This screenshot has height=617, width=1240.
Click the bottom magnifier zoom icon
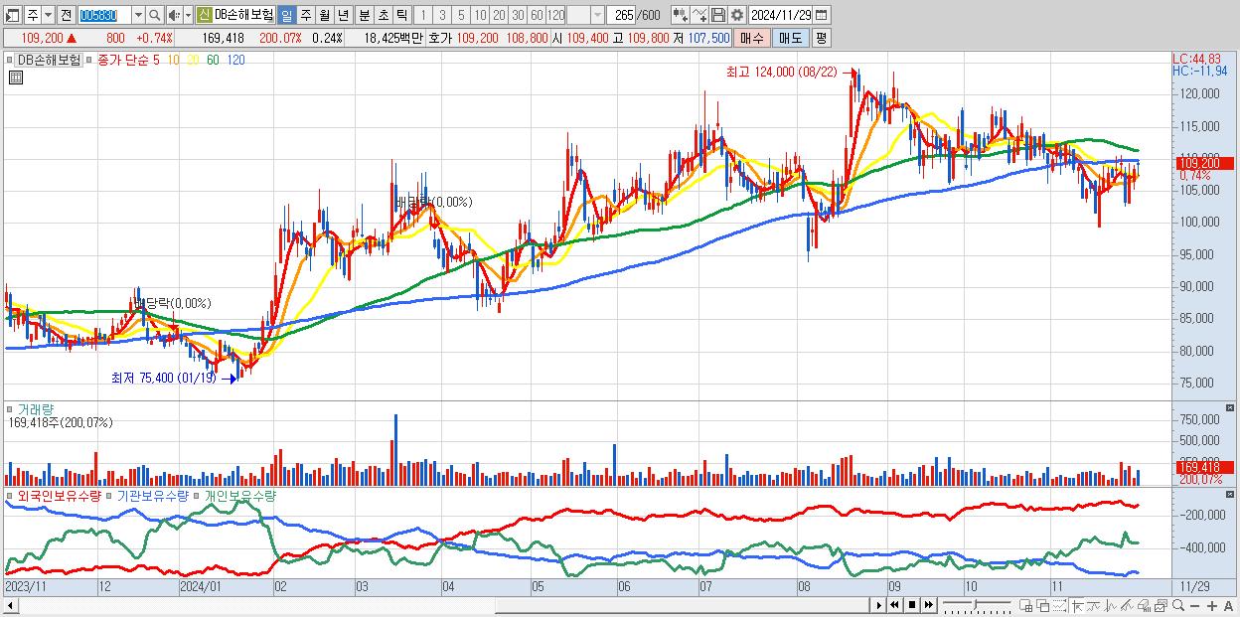tap(1178, 605)
